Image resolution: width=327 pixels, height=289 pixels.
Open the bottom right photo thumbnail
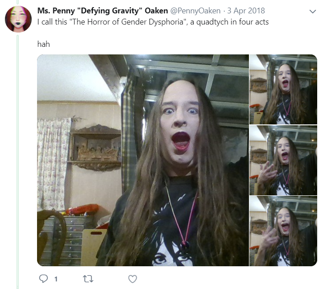tap(283, 231)
